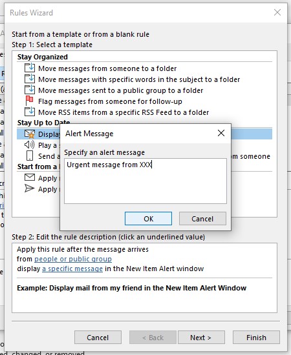Click the 'Example: Display mail from my friend' text

pos(131,288)
